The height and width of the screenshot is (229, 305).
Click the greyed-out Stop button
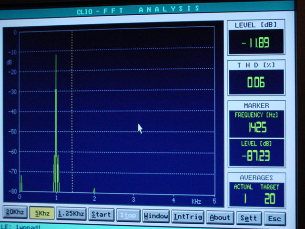(x=128, y=215)
